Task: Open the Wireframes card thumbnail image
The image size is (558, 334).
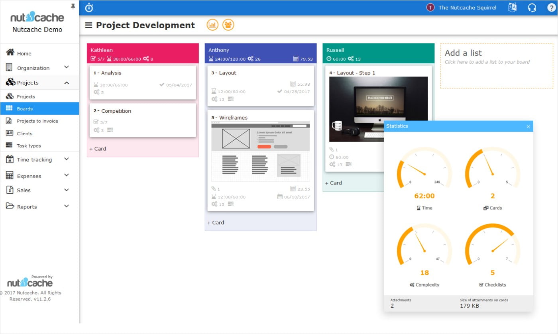Action: 260,151
